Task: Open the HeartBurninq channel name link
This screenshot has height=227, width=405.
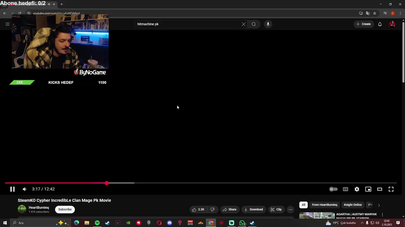Action: [39, 207]
